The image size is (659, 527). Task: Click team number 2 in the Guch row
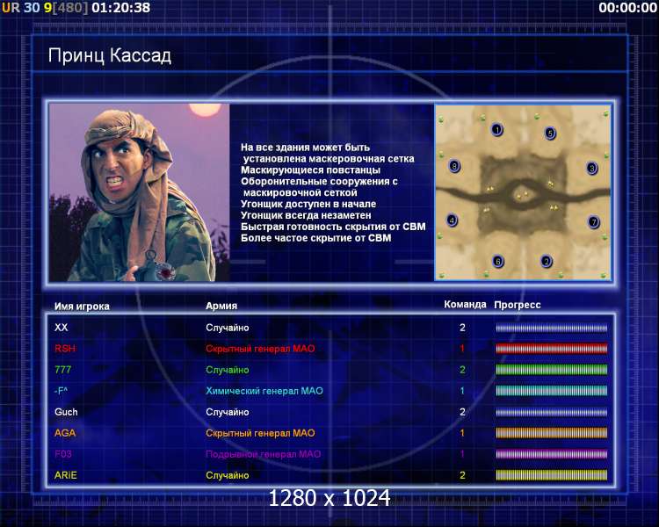click(x=462, y=412)
